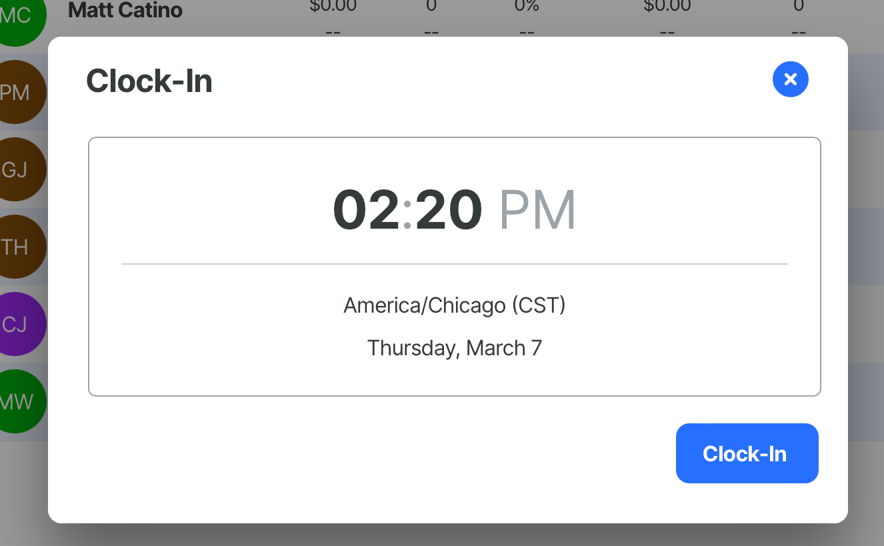Click the America/Chicago (CST) timezone text
Screen dimensions: 884x546
click(455, 305)
